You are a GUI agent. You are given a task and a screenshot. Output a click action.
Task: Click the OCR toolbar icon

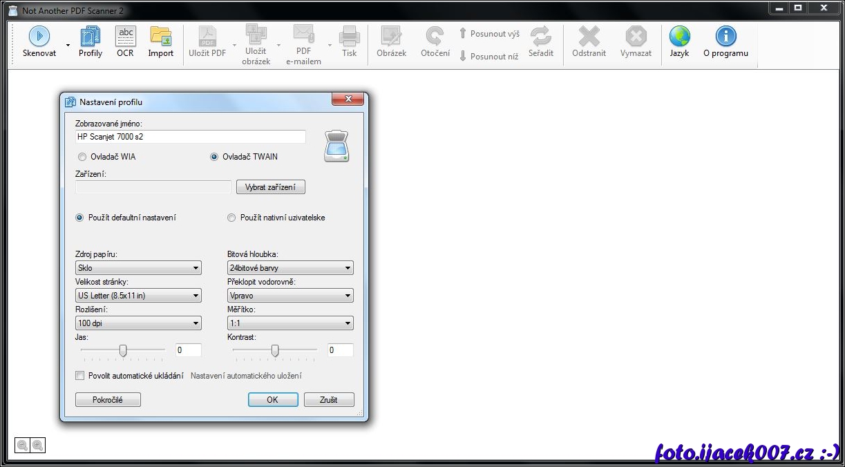pyautogui.click(x=125, y=37)
